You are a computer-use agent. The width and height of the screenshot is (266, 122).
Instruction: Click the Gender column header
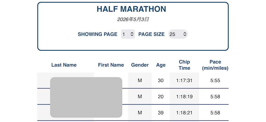140,65
